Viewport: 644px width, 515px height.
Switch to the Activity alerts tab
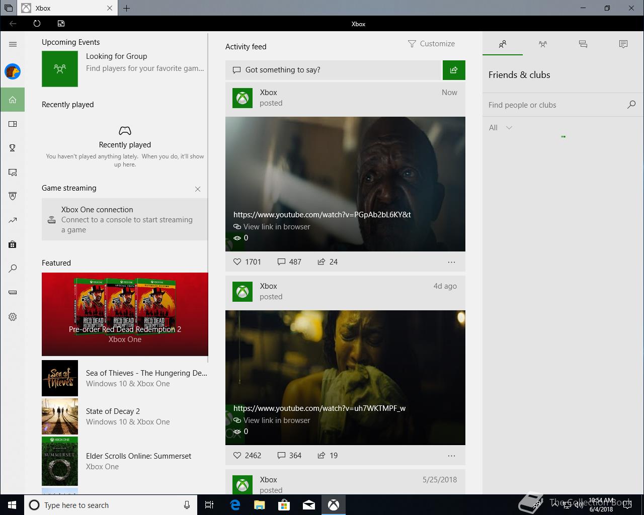click(623, 44)
